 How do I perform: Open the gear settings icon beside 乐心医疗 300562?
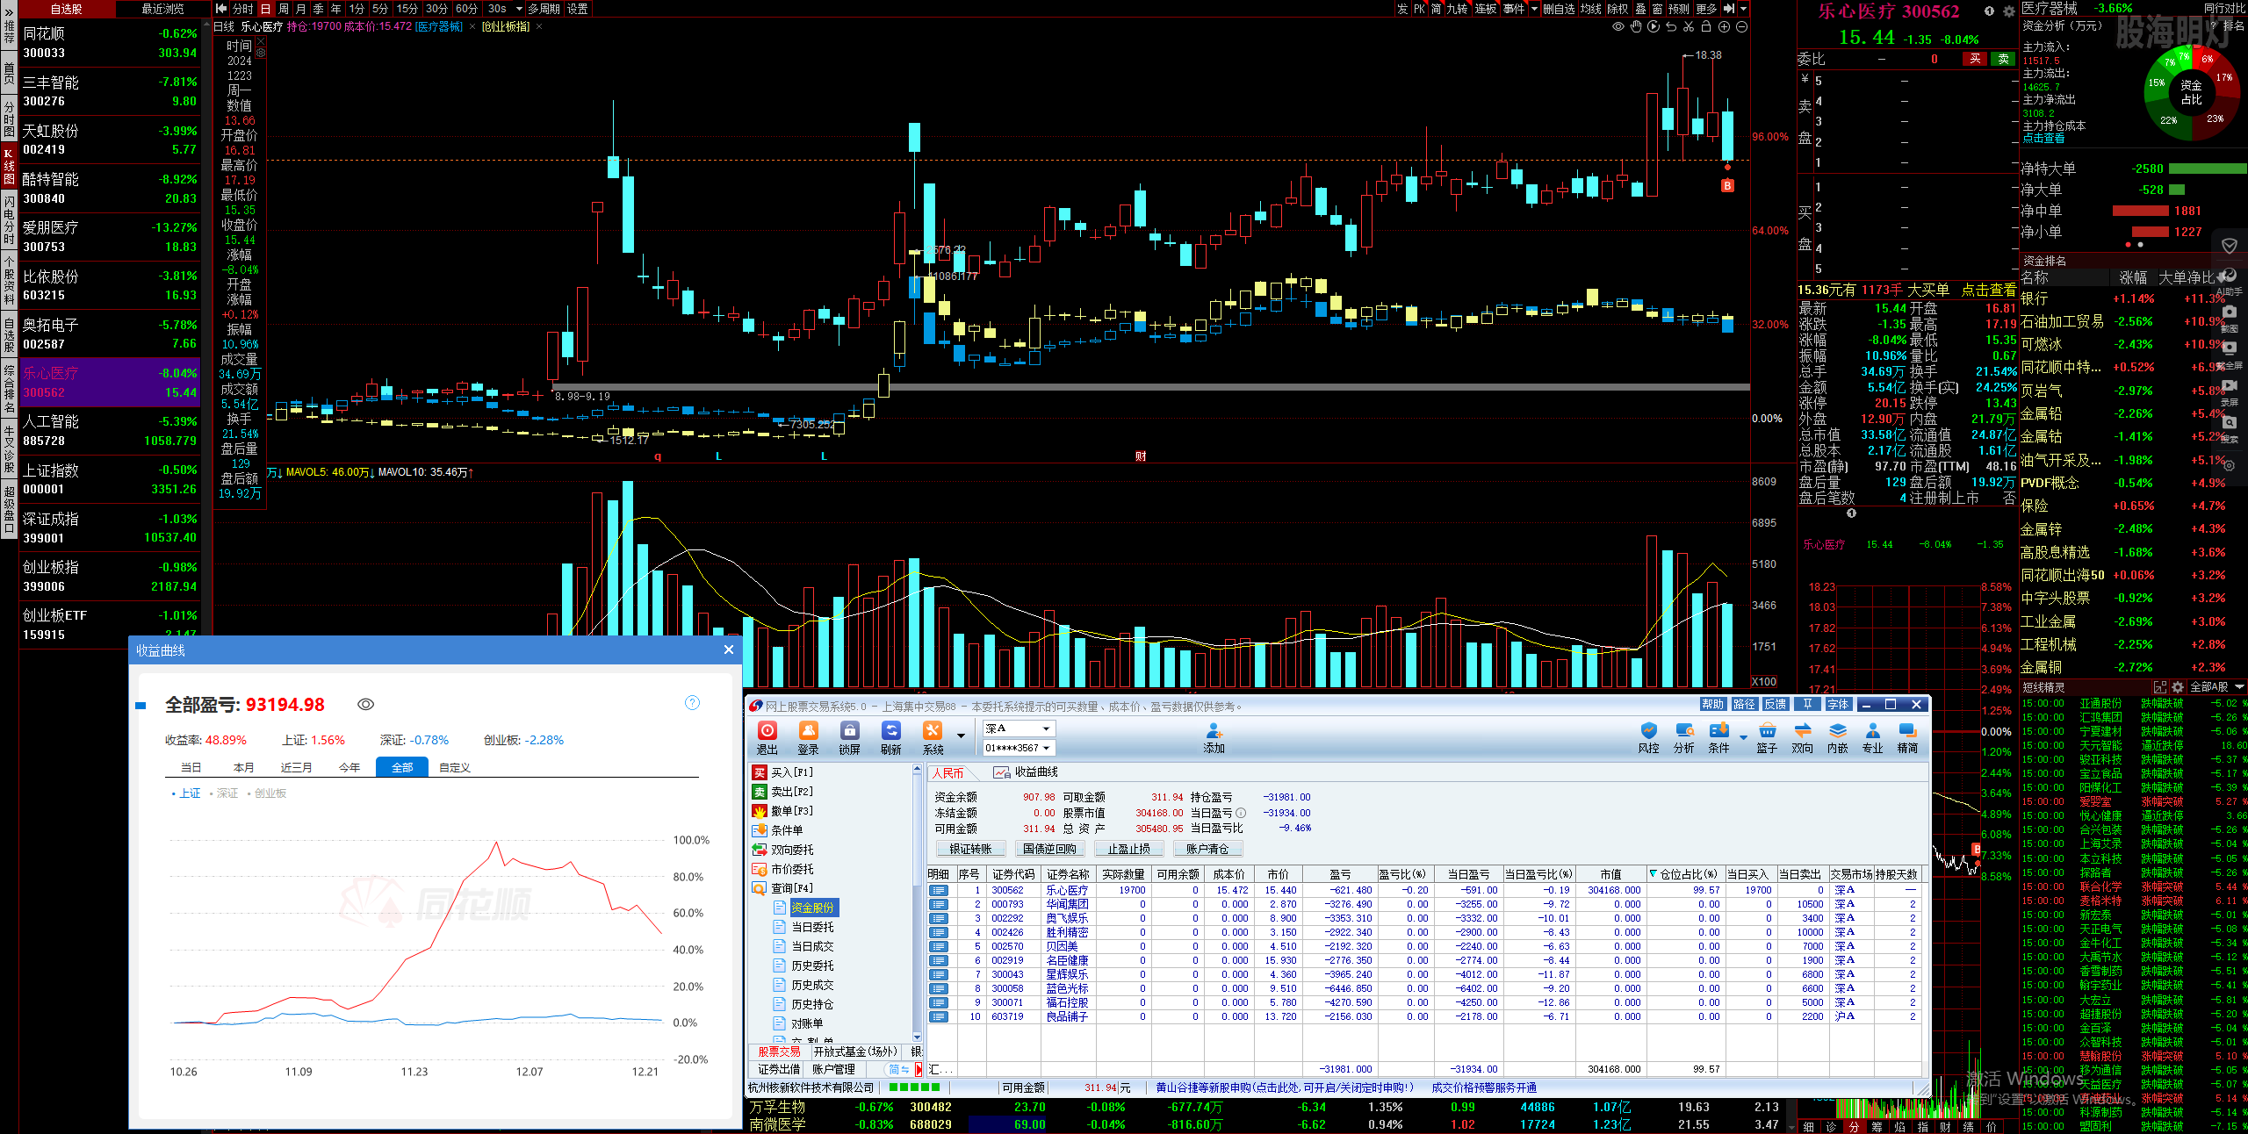pyautogui.click(x=2008, y=11)
